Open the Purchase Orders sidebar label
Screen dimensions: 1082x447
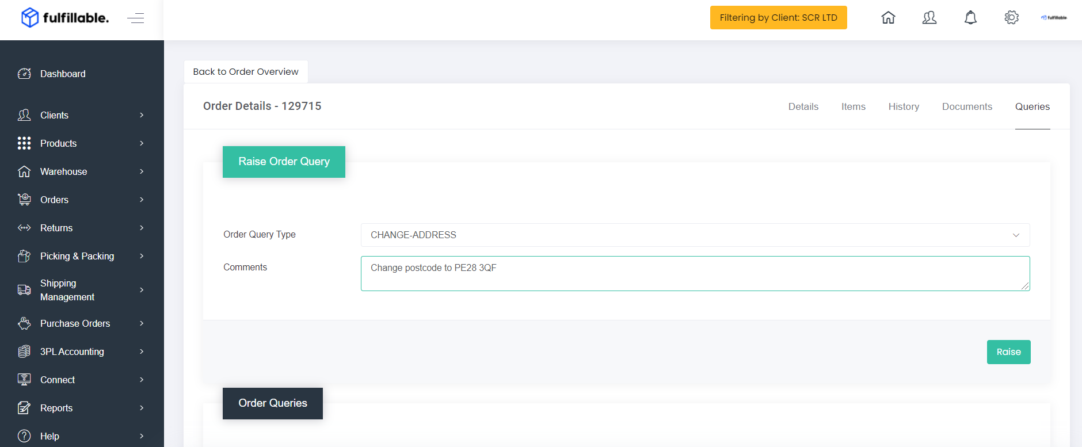[75, 323]
